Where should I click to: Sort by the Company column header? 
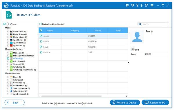tap(74, 30)
